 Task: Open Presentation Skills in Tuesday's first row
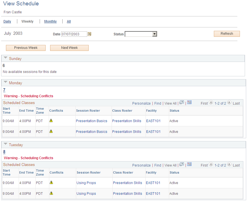(127, 183)
